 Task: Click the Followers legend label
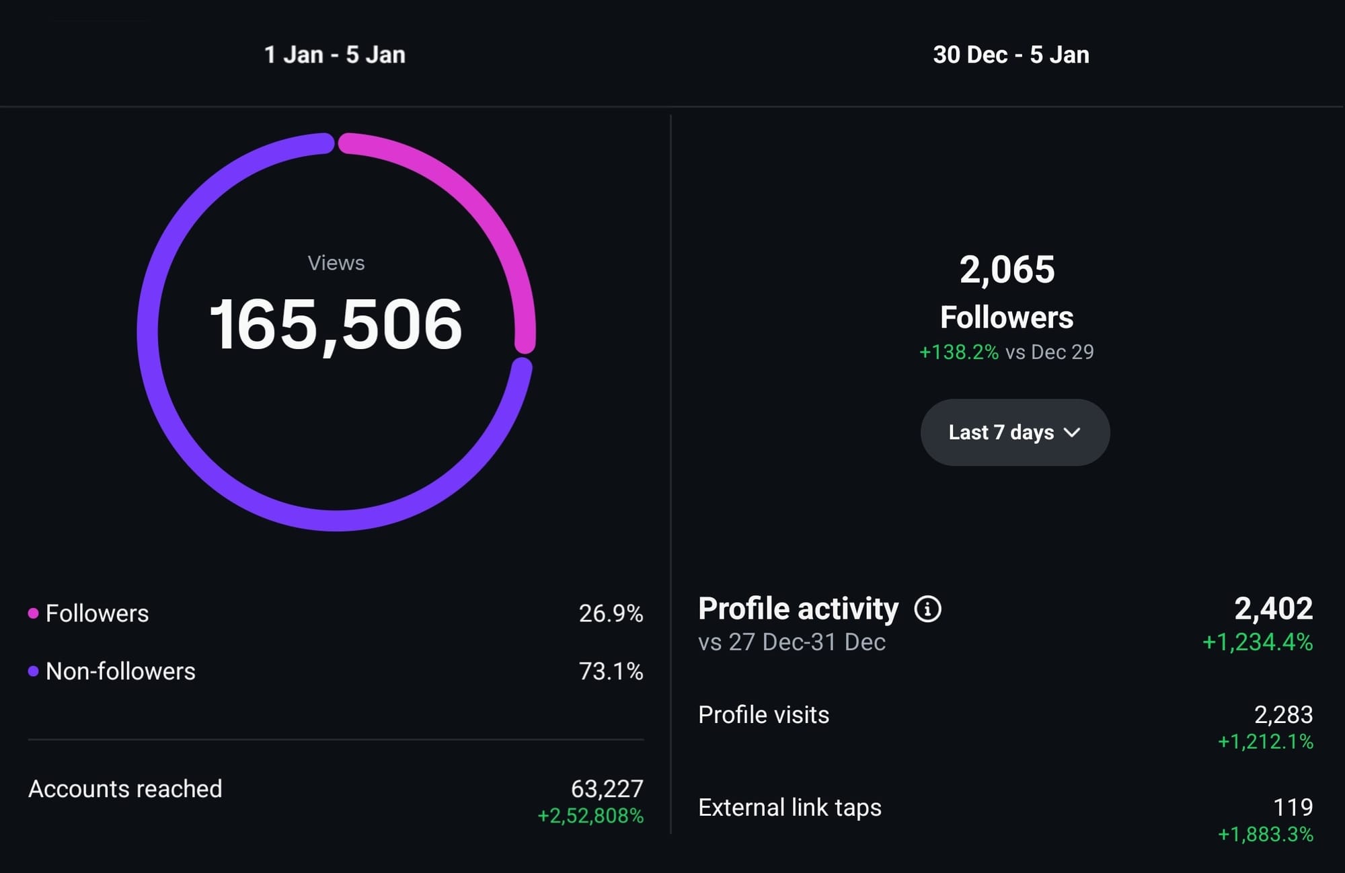pyautogui.click(x=98, y=613)
